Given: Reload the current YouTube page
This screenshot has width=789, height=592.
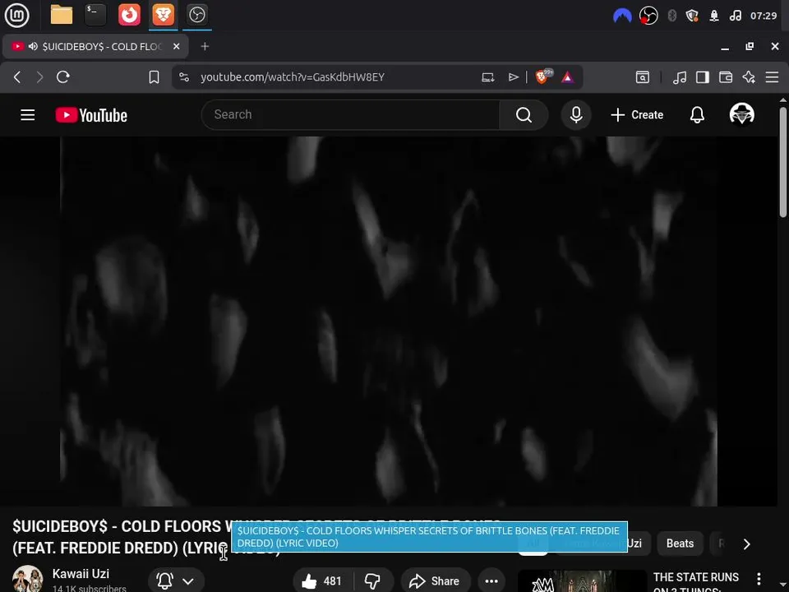Looking at the screenshot, I should tap(63, 77).
